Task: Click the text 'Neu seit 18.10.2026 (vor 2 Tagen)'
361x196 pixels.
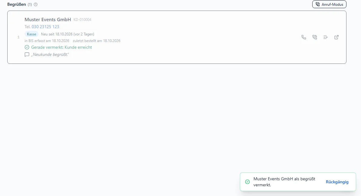Action: pyautogui.click(x=68, y=34)
